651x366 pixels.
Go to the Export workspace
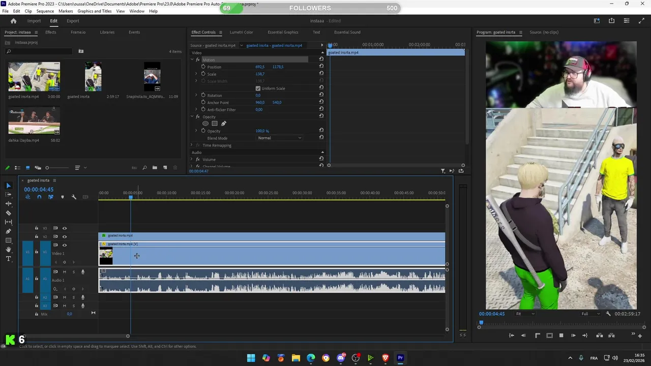73,21
